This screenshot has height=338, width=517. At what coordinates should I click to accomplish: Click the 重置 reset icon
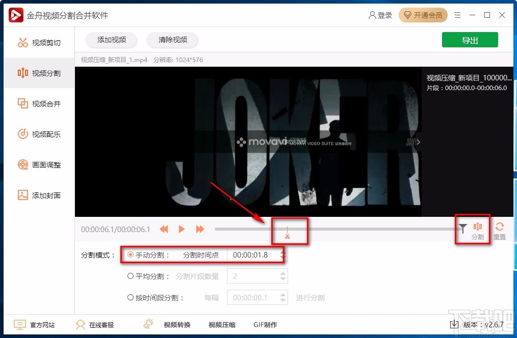tap(500, 231)
